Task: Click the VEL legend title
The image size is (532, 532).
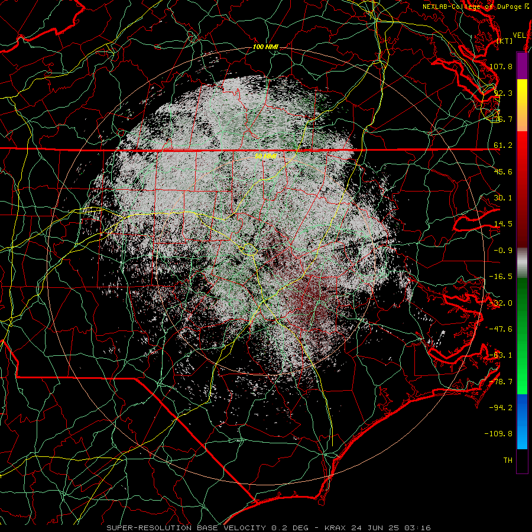Action: point(519,35)
